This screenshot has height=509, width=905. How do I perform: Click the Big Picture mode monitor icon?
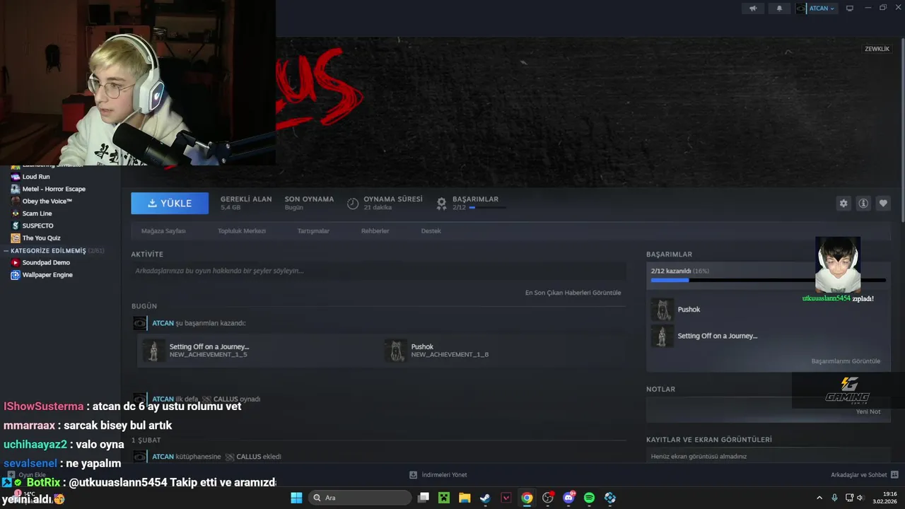850,8
